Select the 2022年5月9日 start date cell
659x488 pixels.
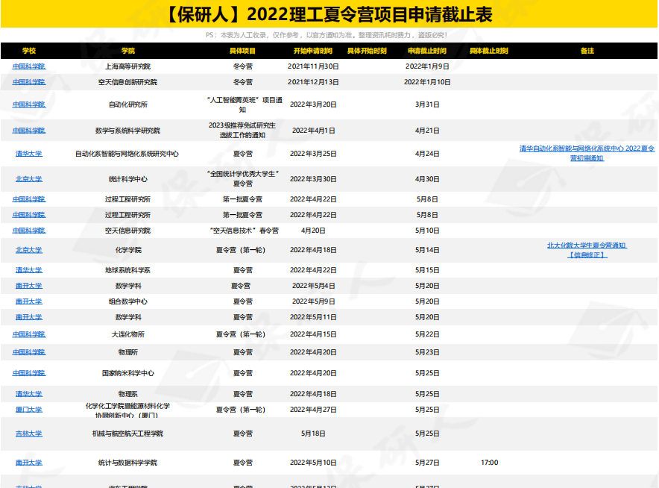313,301
